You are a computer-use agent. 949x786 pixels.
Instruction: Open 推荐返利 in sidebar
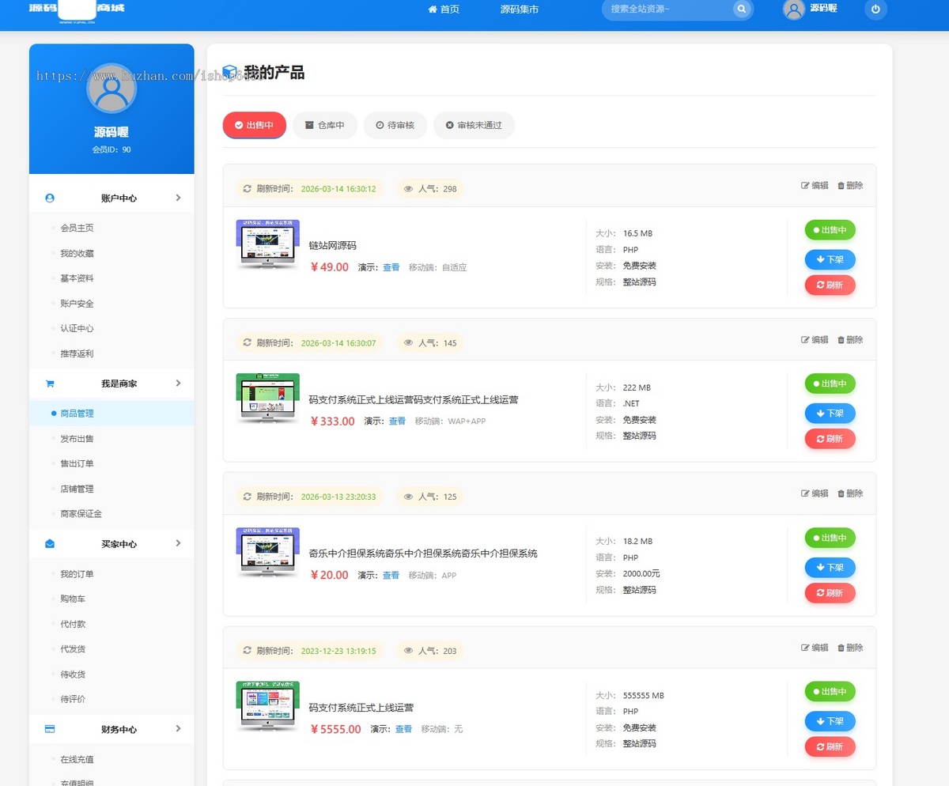[78, 353]
